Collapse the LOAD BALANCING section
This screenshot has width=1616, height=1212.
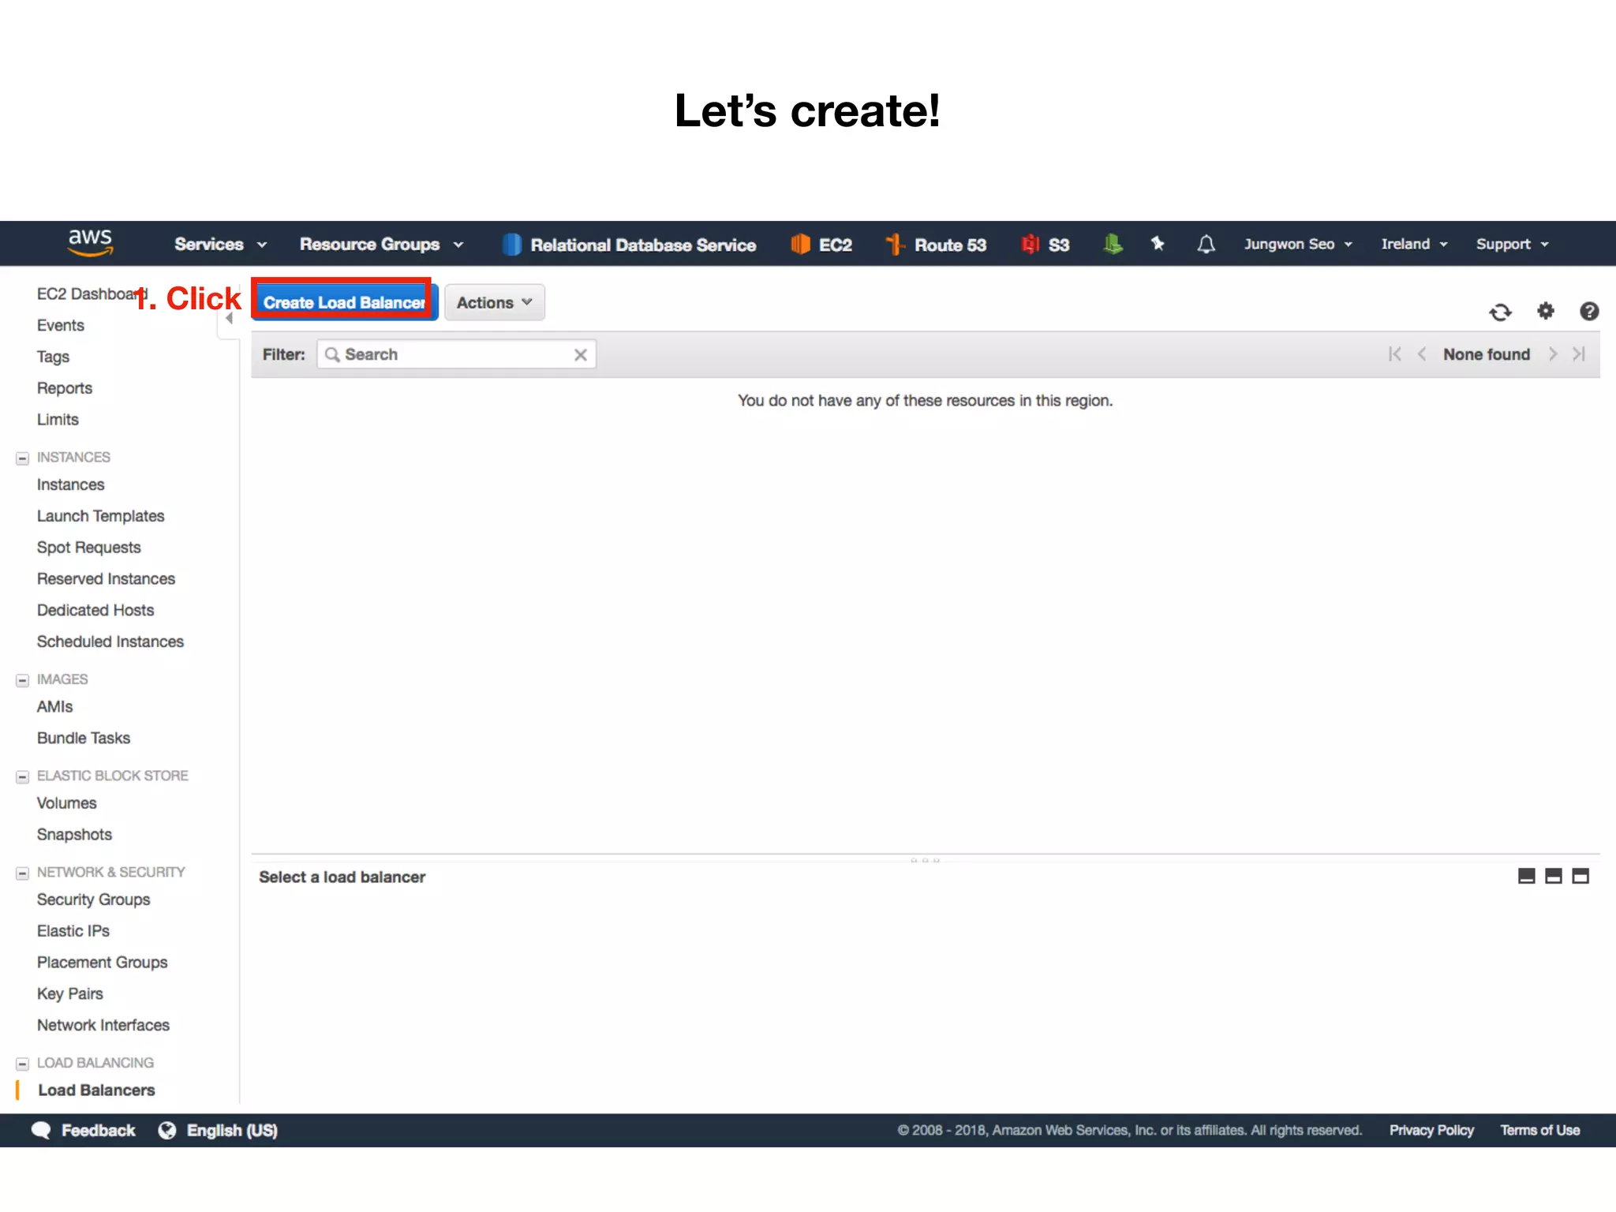pos(22,1064)
